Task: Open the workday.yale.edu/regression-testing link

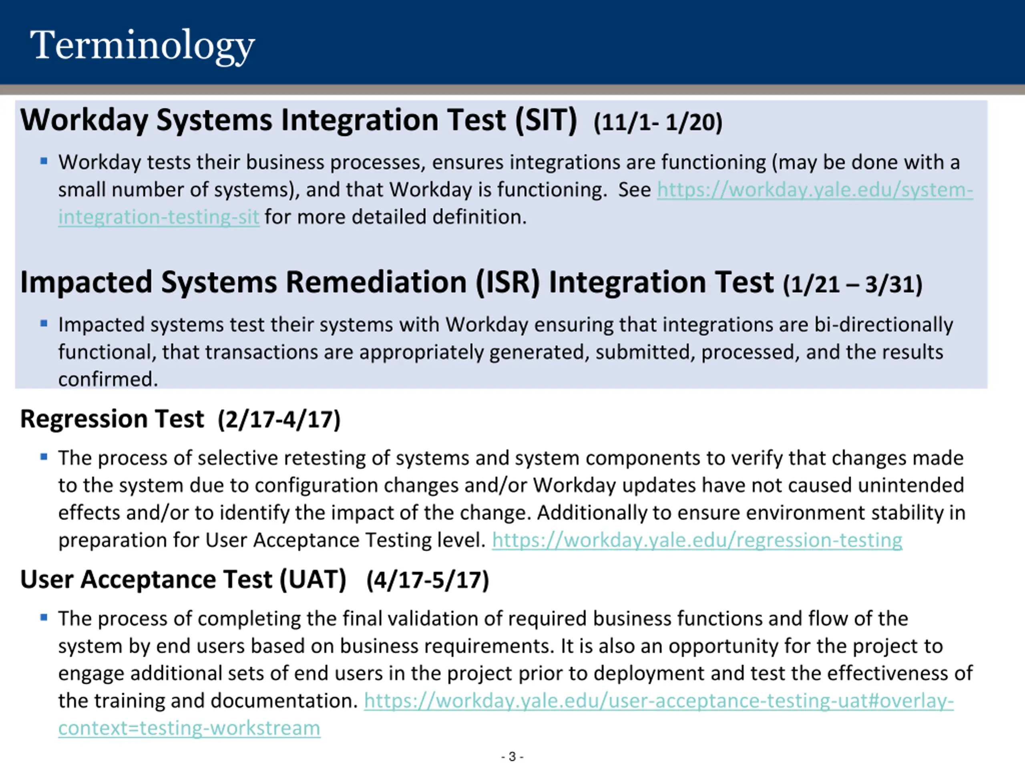Action: 697,540
